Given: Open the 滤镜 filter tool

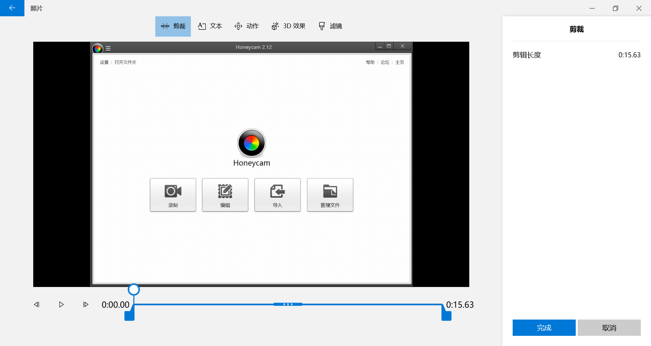Looking at the screenshot, I should [x=330, y=26].
